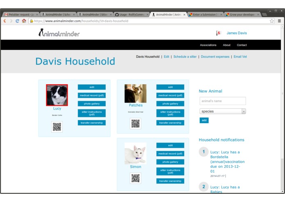This screenshot has width=285, height=202.
Task: Open Simon's photo gallery
Action: coord(170,162)
